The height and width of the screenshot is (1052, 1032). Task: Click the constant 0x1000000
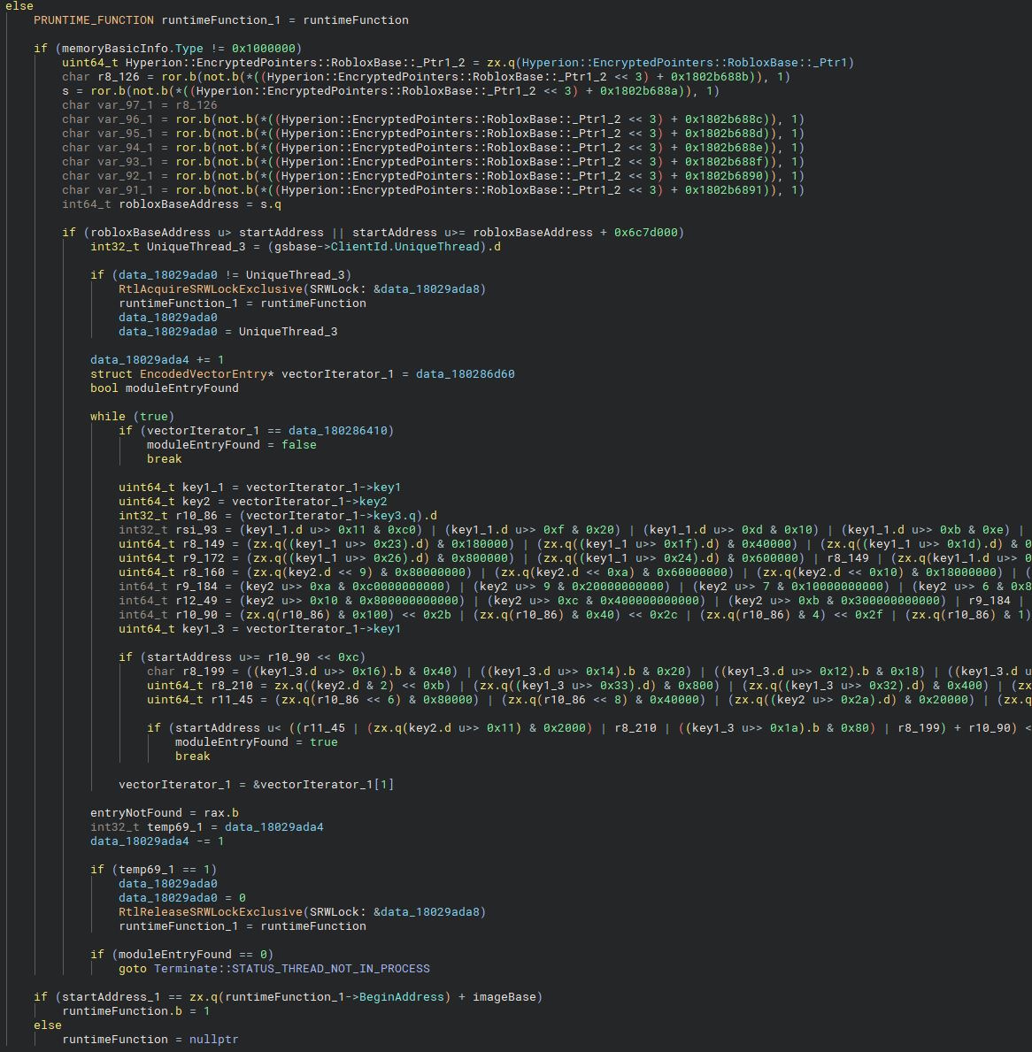pos(264,49)
